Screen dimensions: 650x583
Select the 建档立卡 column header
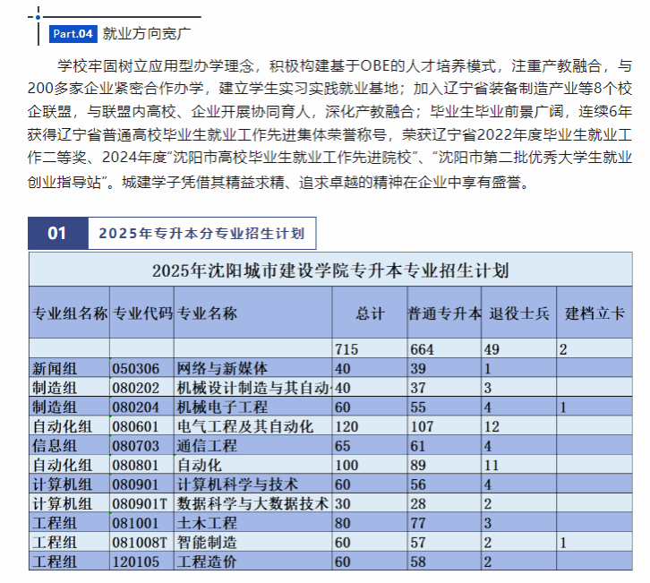pos(594,313)
